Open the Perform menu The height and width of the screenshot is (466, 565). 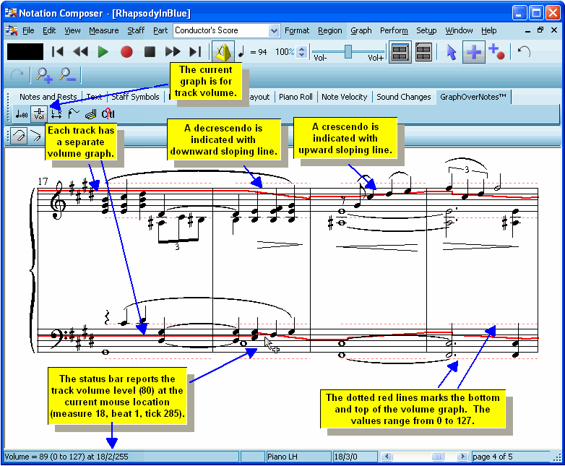click(394, 30)
